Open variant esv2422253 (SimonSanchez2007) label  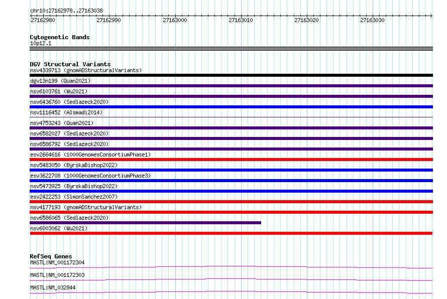click(74, 197)
